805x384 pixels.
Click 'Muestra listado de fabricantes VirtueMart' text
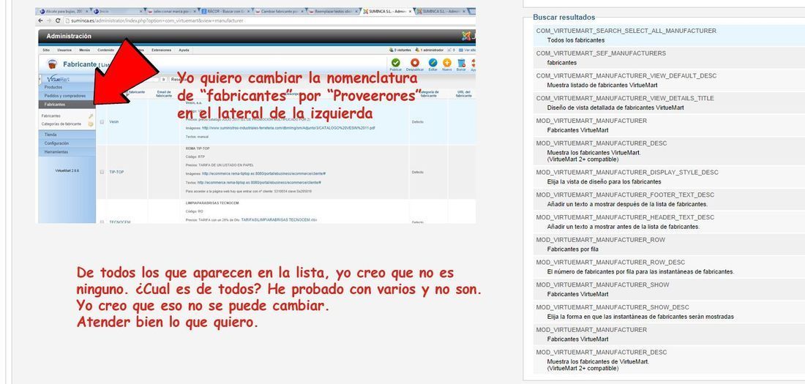pyautogui.click(x=602, y=86)
